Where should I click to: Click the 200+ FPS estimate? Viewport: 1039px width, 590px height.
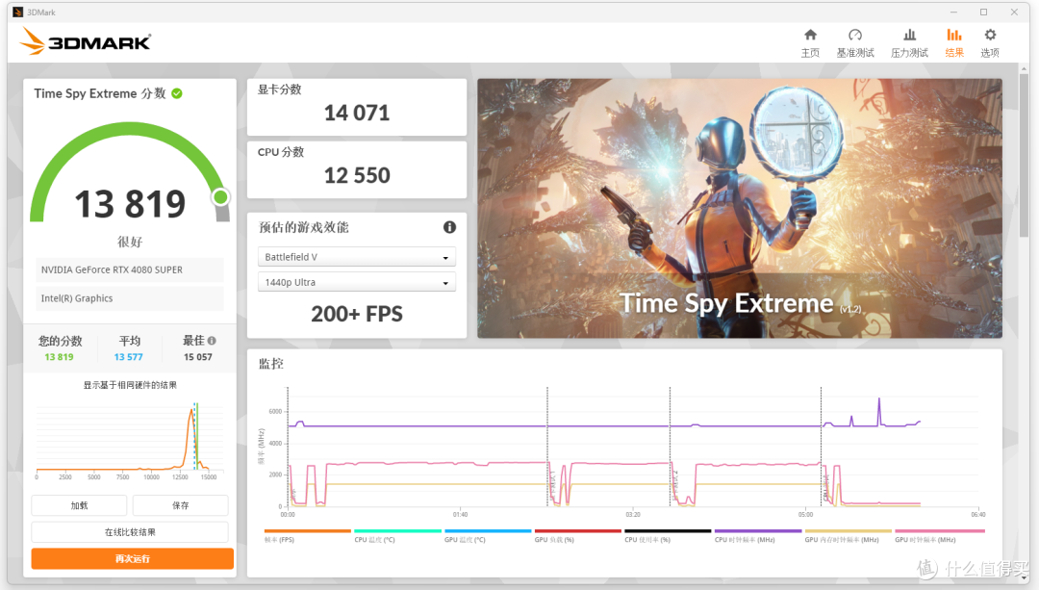pyautogui.click(x=357, y=314)
